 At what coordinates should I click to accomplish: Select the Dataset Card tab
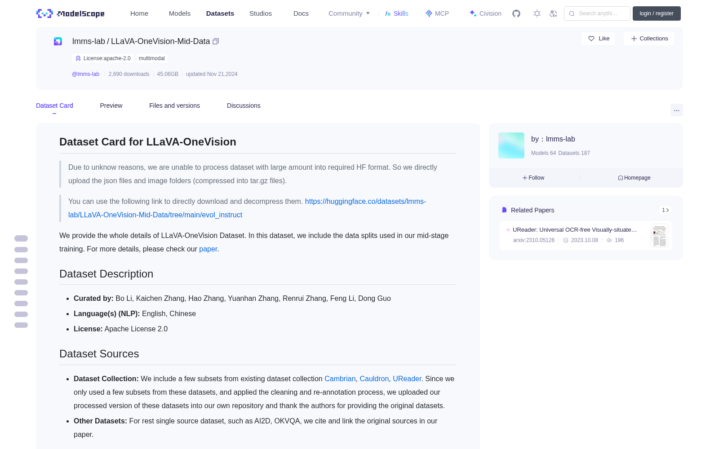coord(54,106)
